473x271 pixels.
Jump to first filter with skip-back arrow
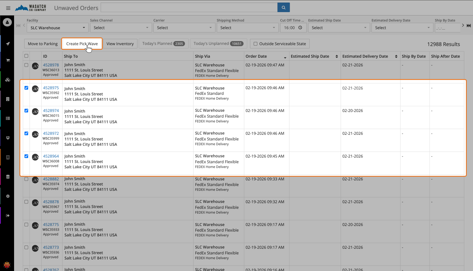(x=18, y=26)
